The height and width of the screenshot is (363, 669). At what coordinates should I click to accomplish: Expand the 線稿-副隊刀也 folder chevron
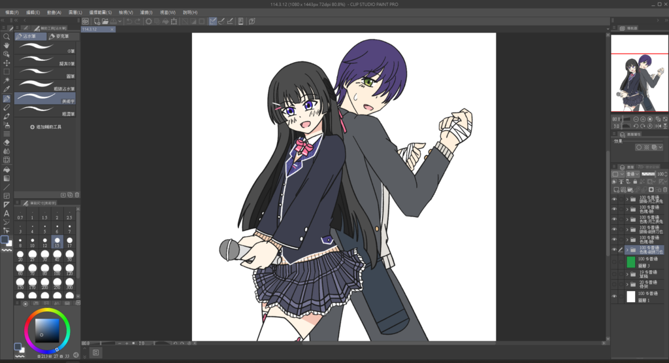(x=627, y=230)
